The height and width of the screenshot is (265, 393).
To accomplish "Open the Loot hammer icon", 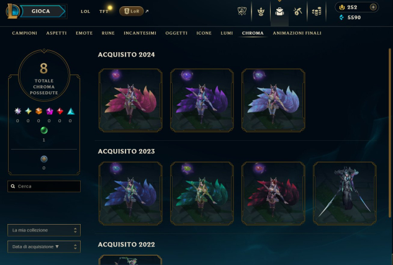I will 298,12.
